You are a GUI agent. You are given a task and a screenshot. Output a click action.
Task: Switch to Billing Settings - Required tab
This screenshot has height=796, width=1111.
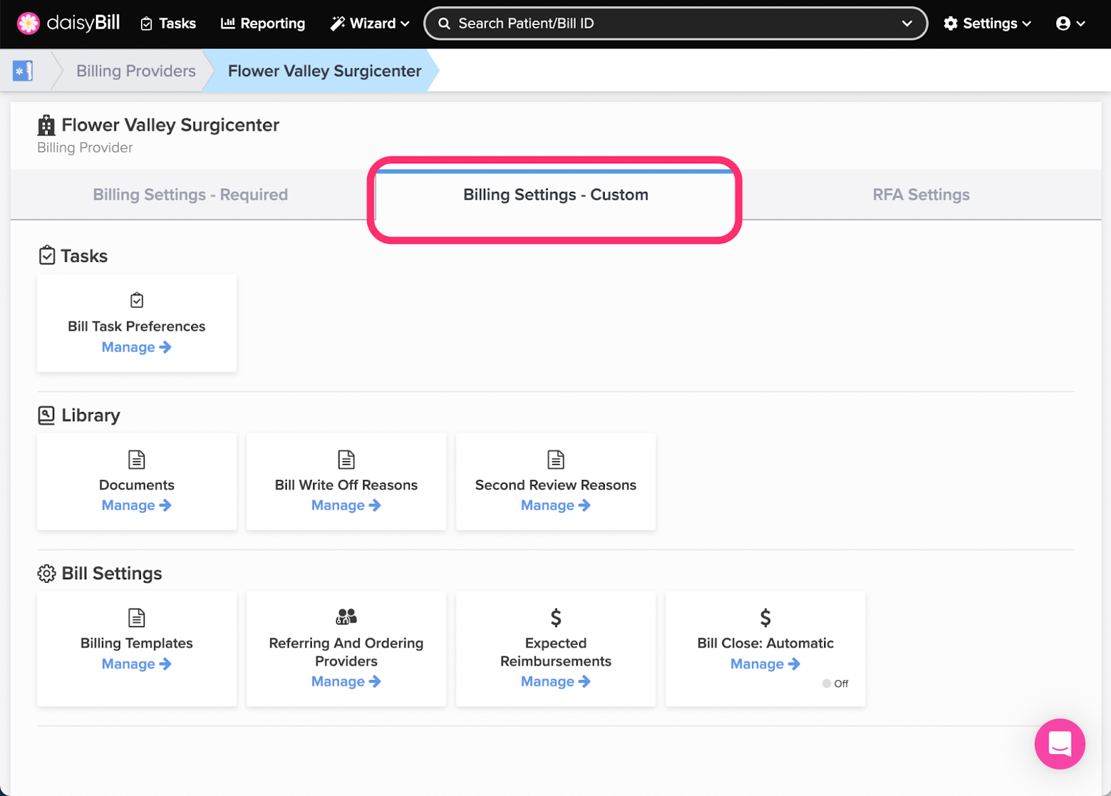coord(190,194)
